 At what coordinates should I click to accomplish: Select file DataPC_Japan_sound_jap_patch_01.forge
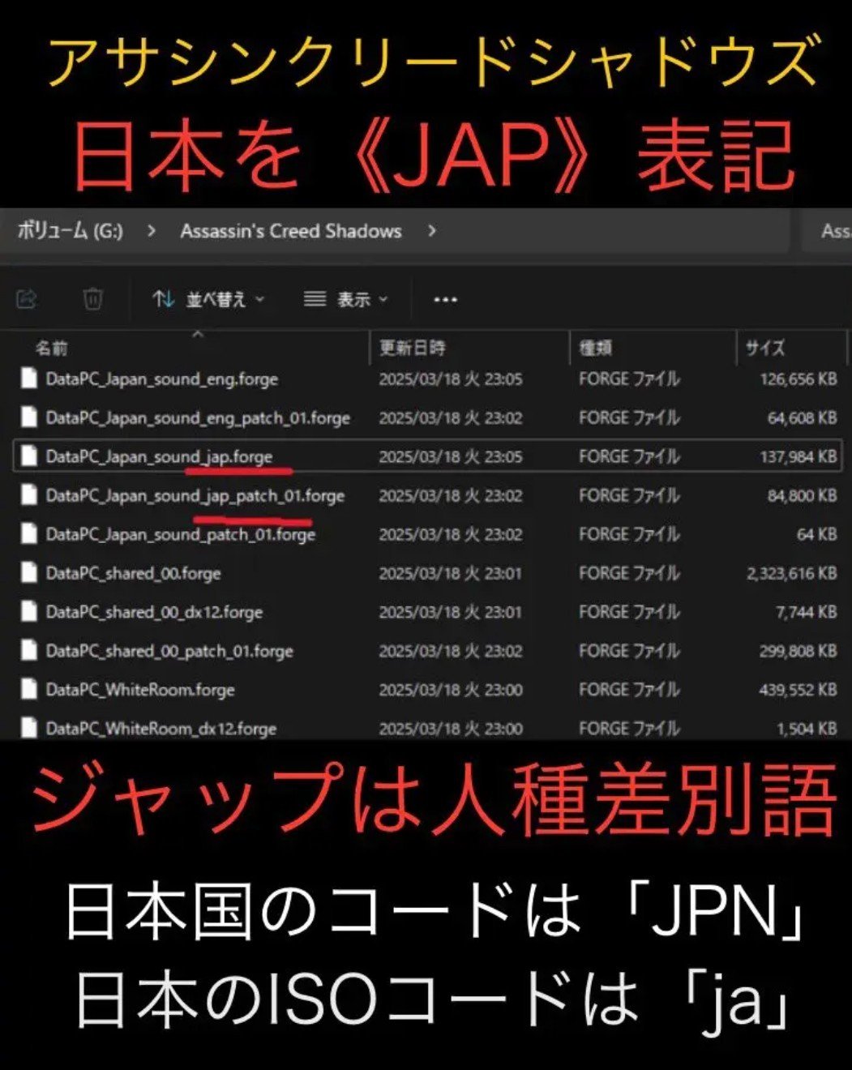195,495
